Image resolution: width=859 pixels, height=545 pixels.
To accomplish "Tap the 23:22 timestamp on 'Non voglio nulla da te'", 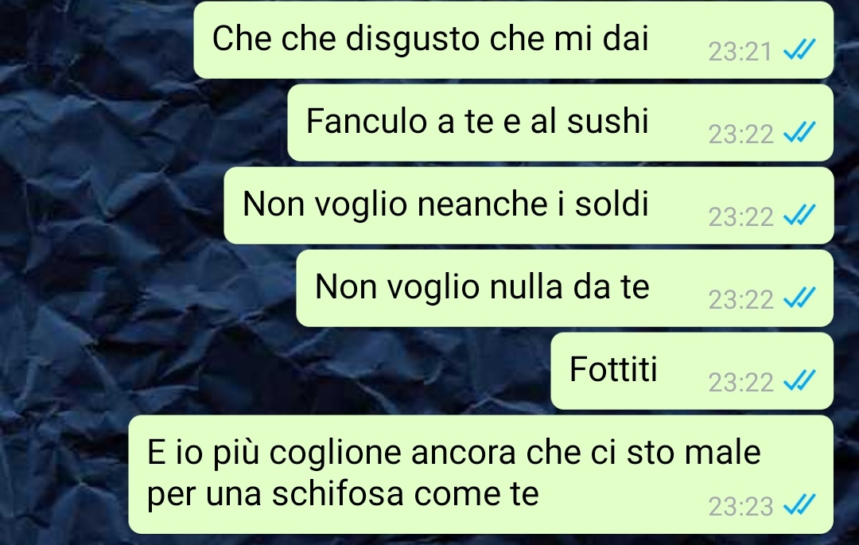I will [x=740, y=300].
